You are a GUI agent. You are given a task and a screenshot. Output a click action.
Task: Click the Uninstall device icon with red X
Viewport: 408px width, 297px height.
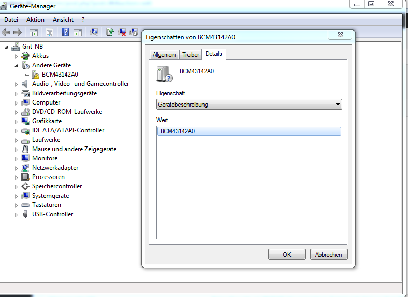(122, 33)
